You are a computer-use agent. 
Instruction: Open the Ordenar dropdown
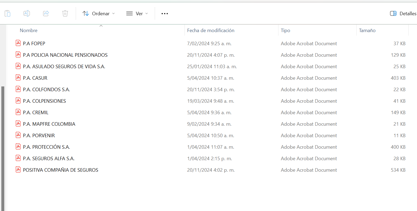pos(99,13)
